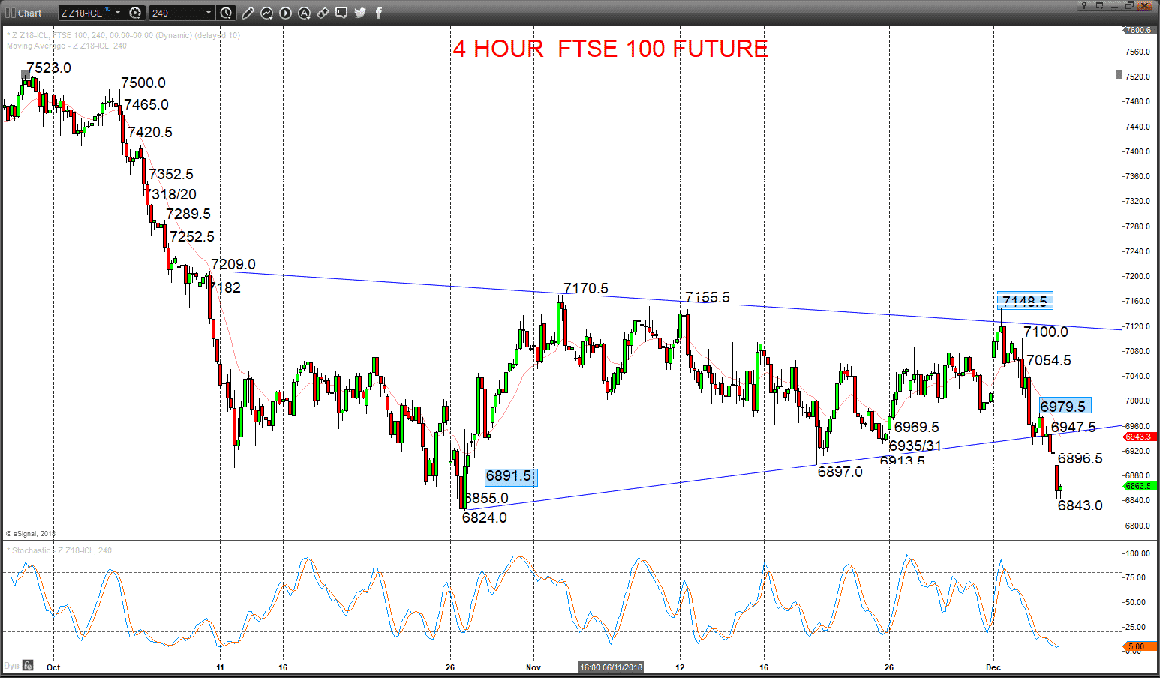Click the 7100.0 resistance annotation

(1046, 331)
